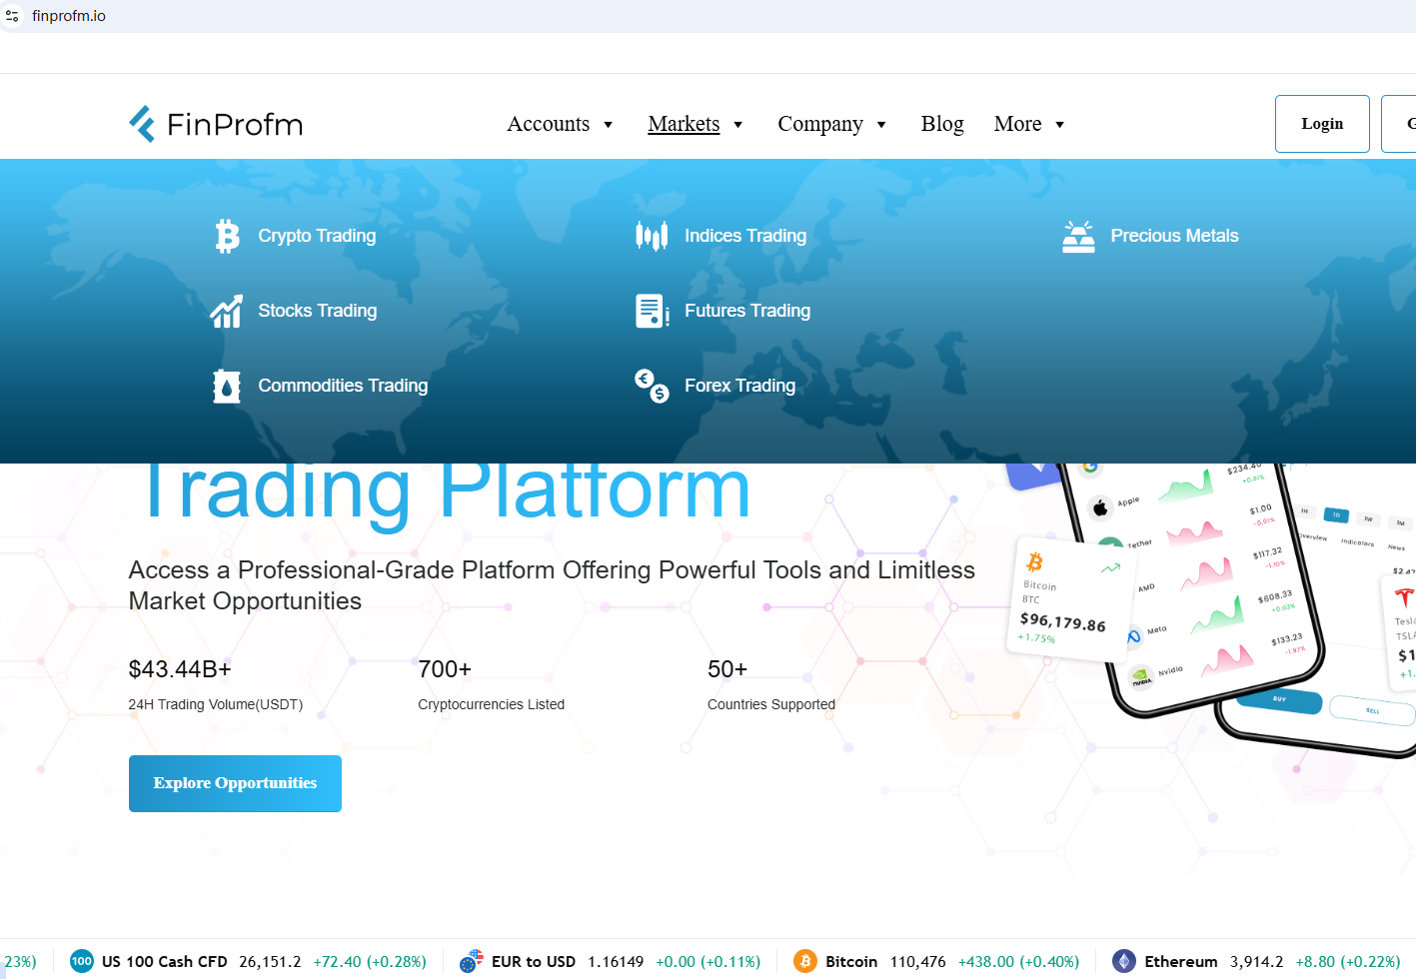The height and width of the screenshot is (979, 1416).
Task: Click the Ethereum ticker name
Action: pos(1181,962)
